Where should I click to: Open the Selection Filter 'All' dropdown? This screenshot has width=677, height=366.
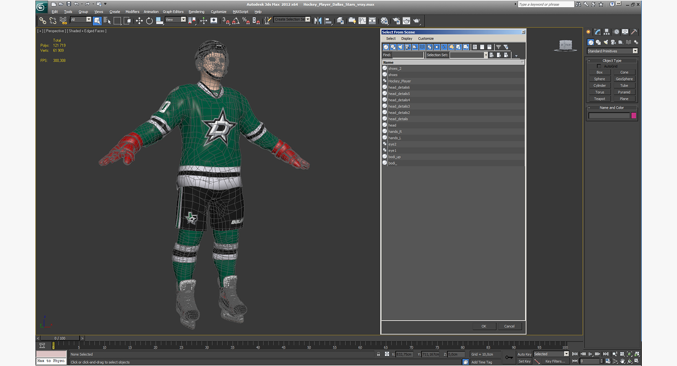pos(89,20)
